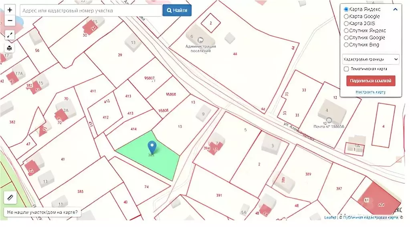Viewport: 410px width, 227px height.
Task: Collapse the map layers panel chevron
Action: click(395, 9)
